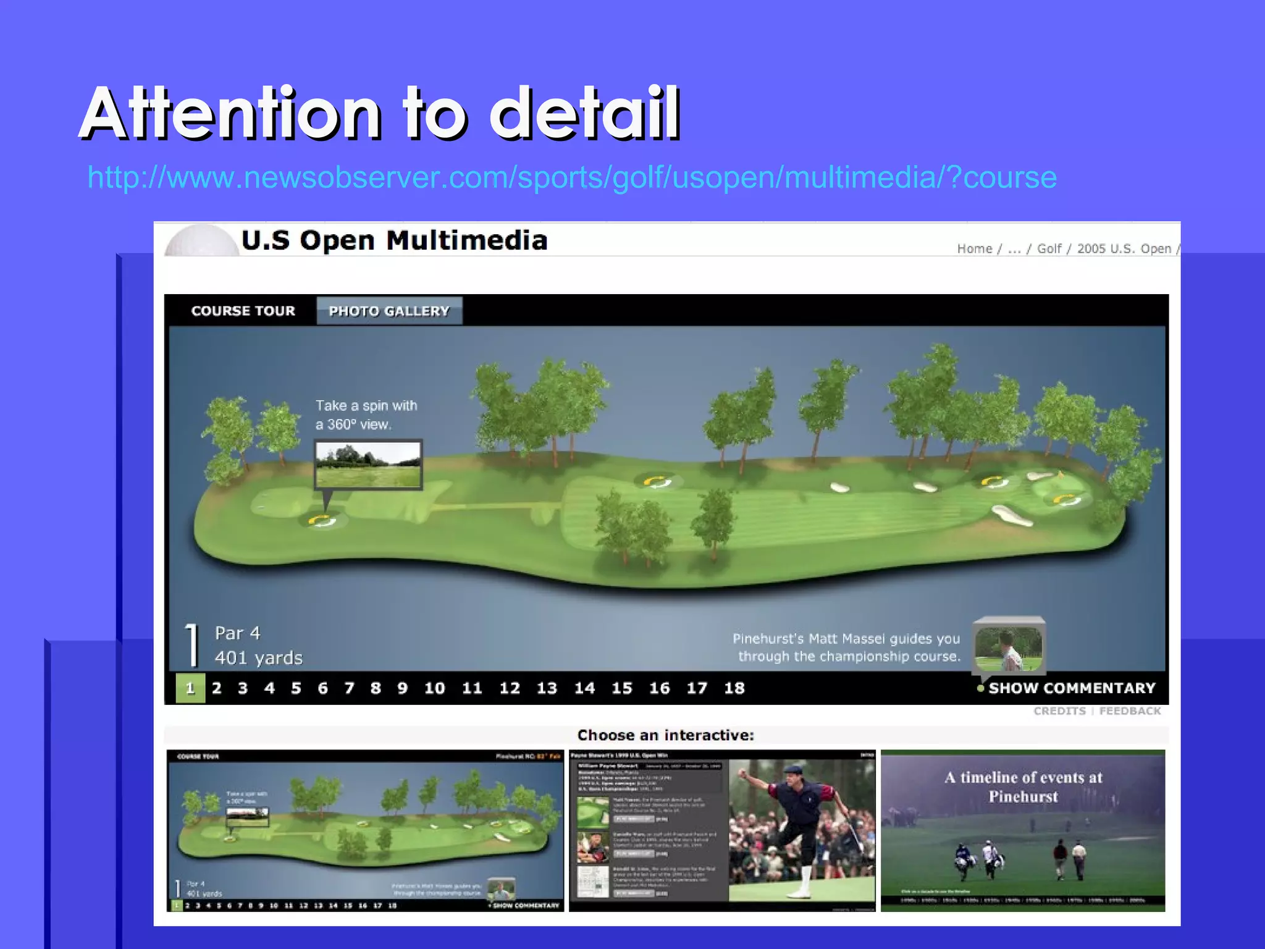Select hole 7 in the hole navigation
The height and width of the screenshot is (949, 1265).
(x=349, y=688)
